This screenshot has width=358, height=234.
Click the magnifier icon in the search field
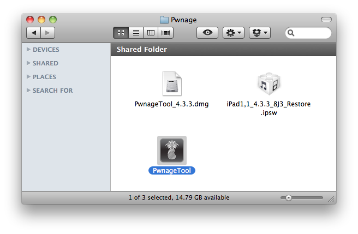point(292,33)
